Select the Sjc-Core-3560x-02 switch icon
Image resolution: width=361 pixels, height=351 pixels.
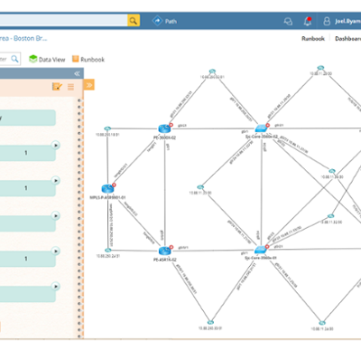click(x=261, y=128)
